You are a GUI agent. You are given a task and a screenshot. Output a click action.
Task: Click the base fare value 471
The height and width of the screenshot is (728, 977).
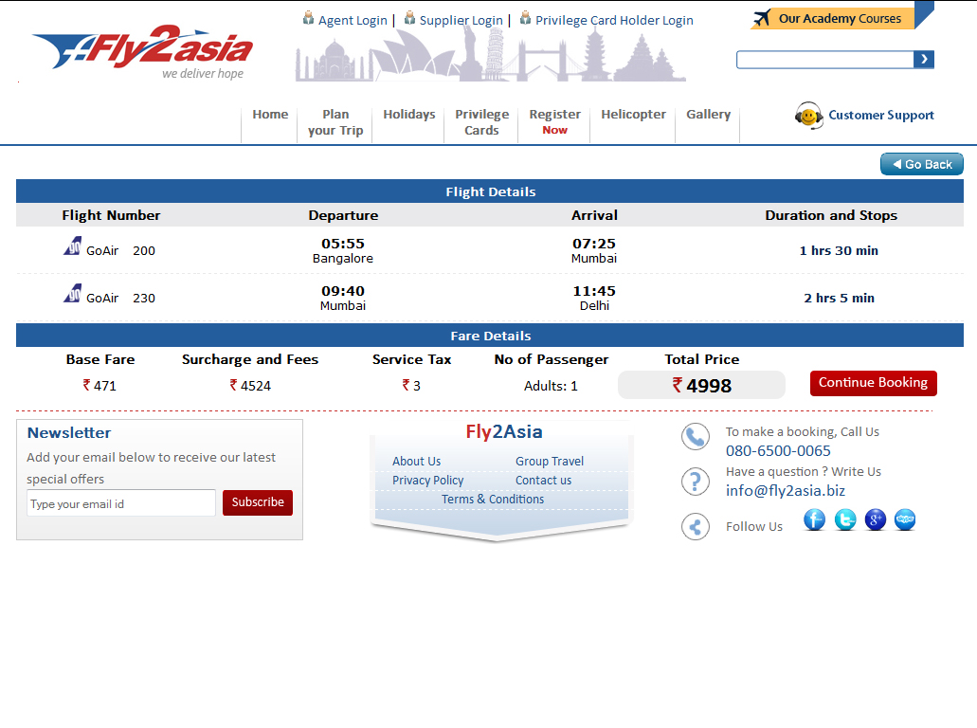(x=100, y=386)
